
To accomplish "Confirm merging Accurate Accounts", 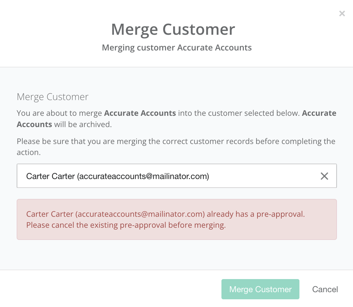I will click(x=260, y=289).
